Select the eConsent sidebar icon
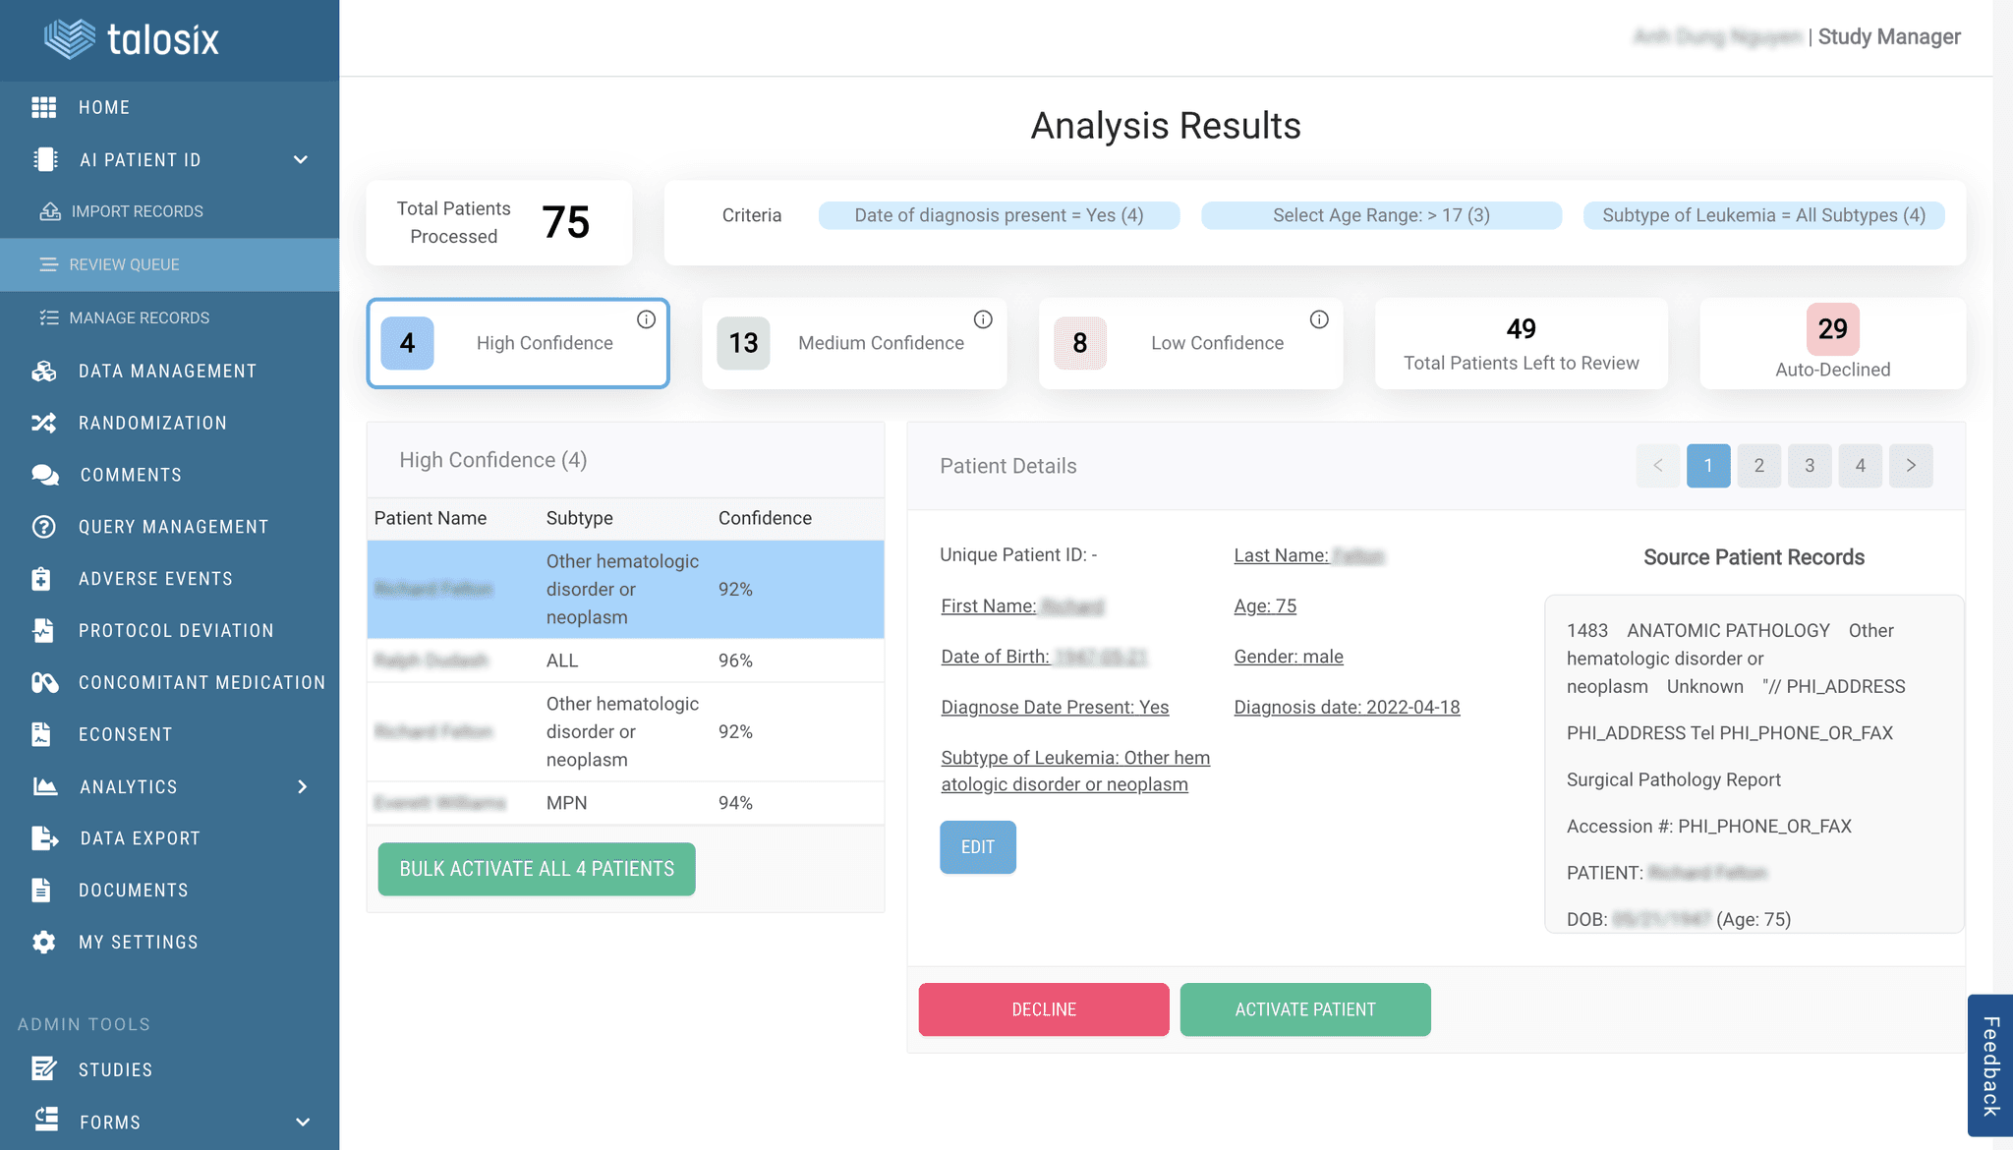Image resolution: width=2013 pixels, height=1150 pixels. click(x=44, y=733)
